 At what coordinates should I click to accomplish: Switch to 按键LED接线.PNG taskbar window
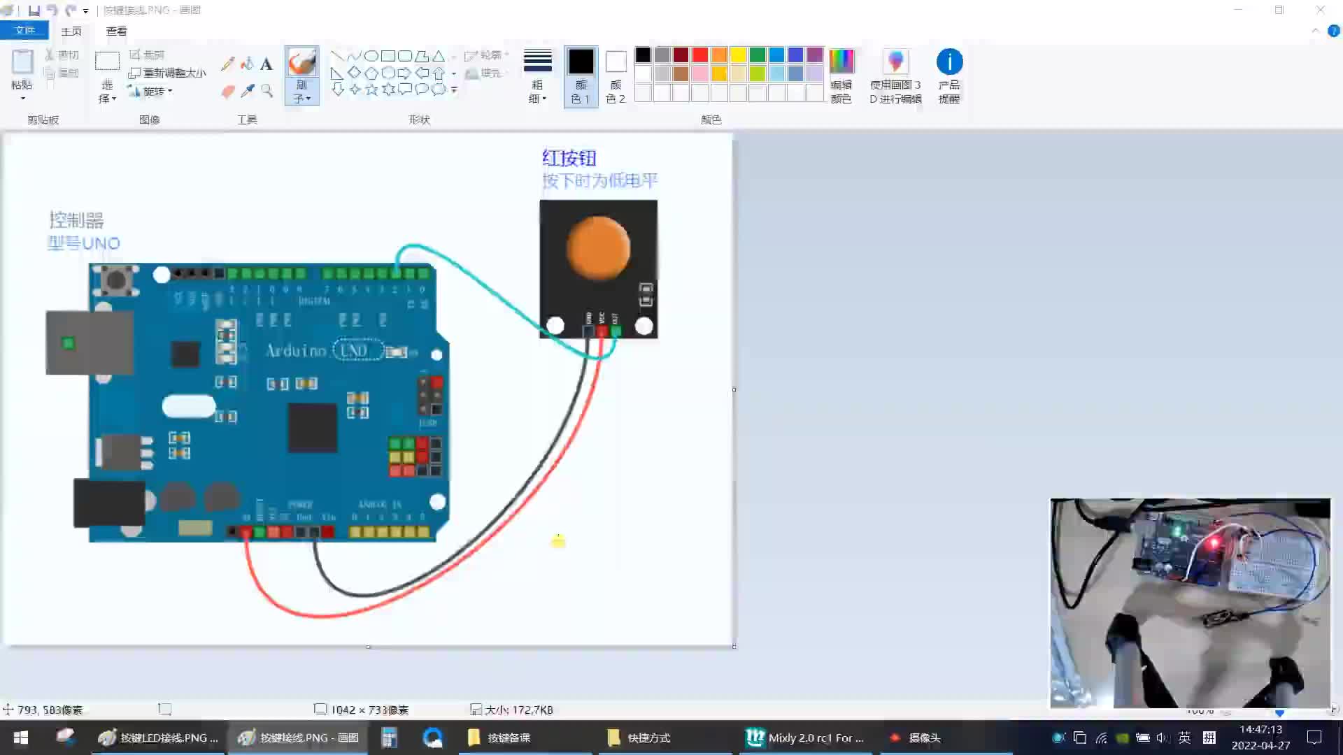[x=159, y=738]
